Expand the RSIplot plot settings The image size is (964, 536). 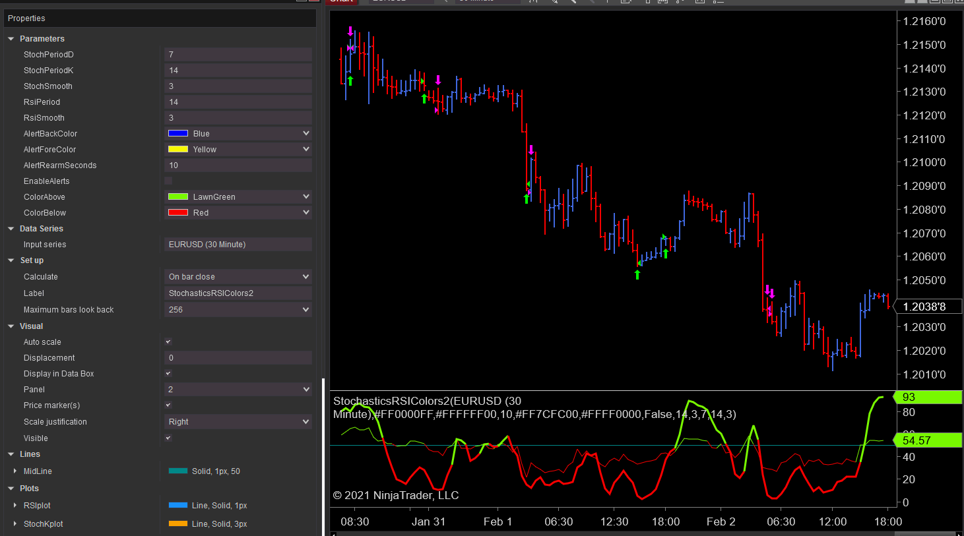point(15,505)
